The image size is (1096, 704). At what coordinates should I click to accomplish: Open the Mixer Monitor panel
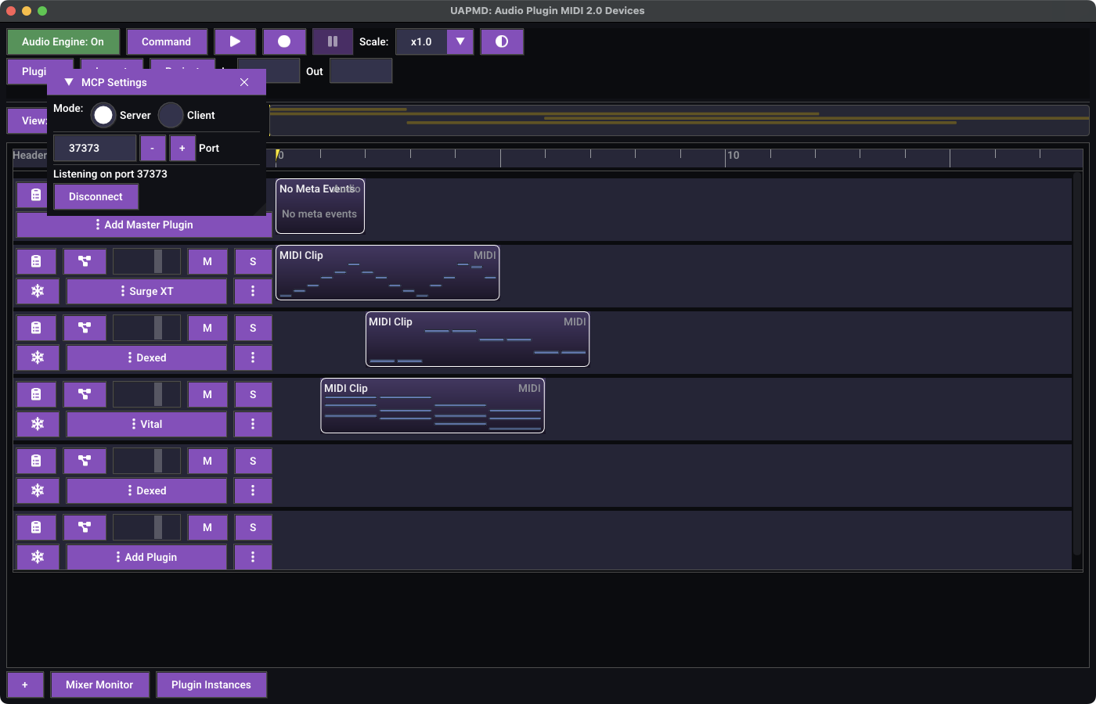[99, 684]
